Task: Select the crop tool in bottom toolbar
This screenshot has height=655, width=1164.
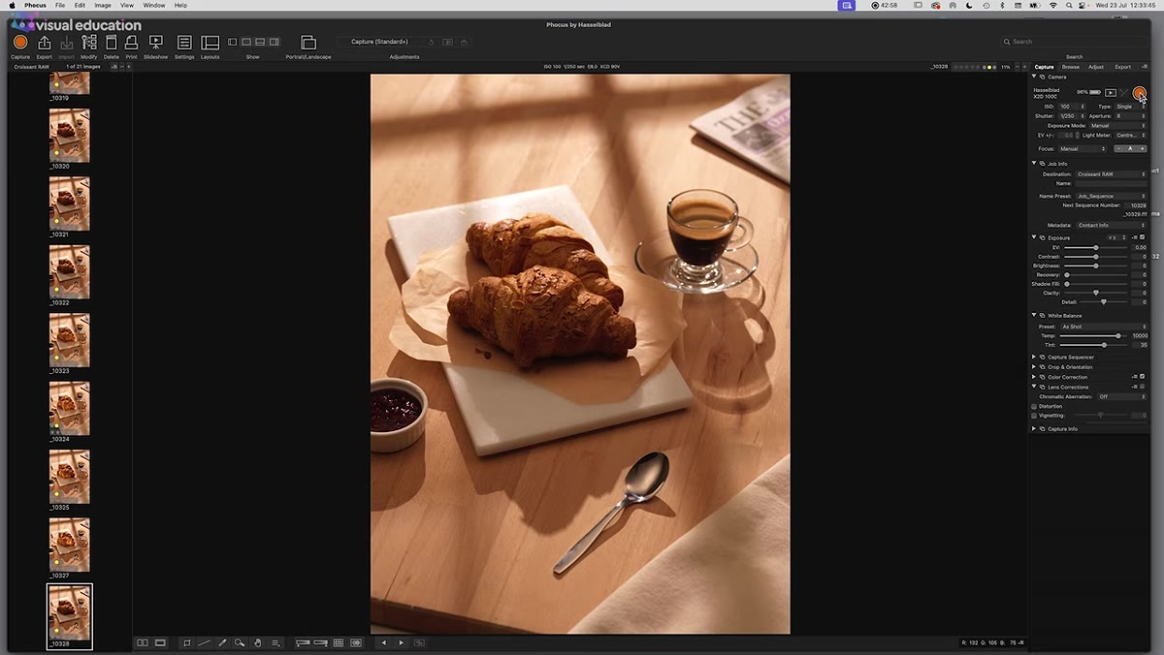Action: pyautogui.click(x=187, y=642)
